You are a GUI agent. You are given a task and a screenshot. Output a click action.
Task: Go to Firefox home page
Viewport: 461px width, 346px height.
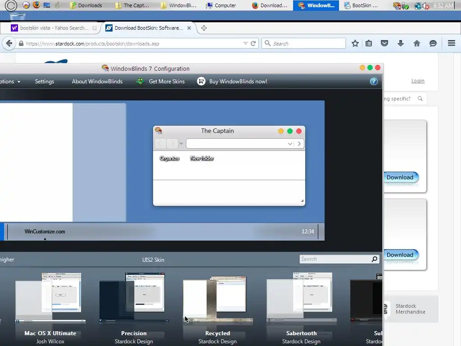416,44
